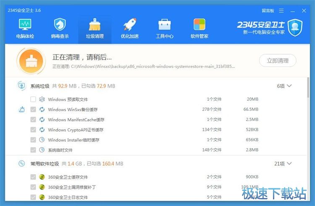Switch to the 垃圾清理 tab label
315x206 pixels.
(x=95, y=37)
